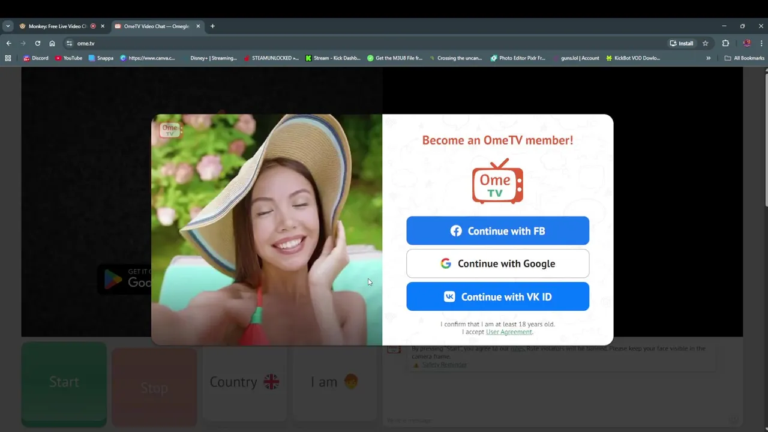This screenshot has height=432, width=768.
Task: Bookmark this page with the star icon
Action: (706, 43)
